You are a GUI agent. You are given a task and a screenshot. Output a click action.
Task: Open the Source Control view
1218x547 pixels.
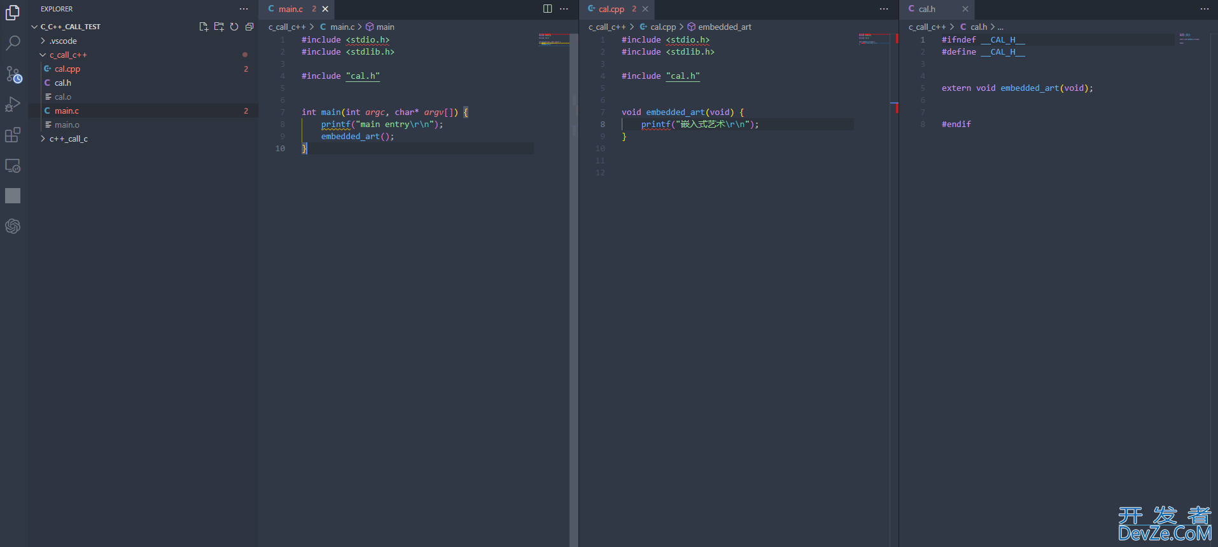point(13,74)
